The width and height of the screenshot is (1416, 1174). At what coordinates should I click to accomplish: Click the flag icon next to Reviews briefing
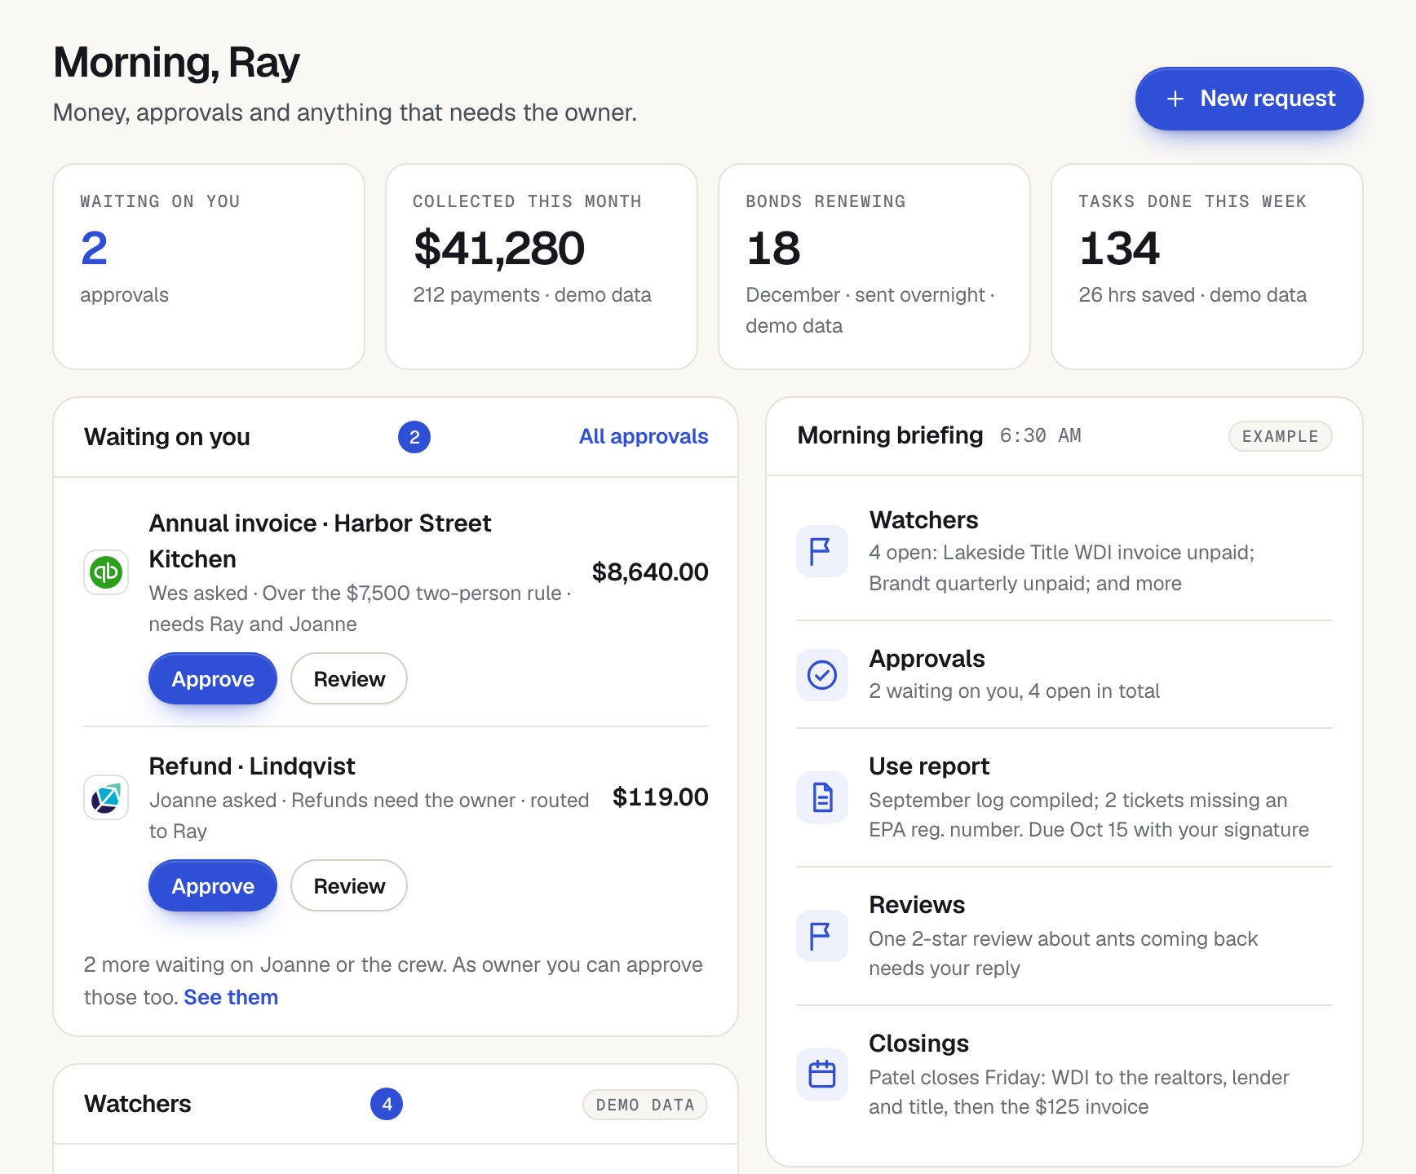point(821,936)
